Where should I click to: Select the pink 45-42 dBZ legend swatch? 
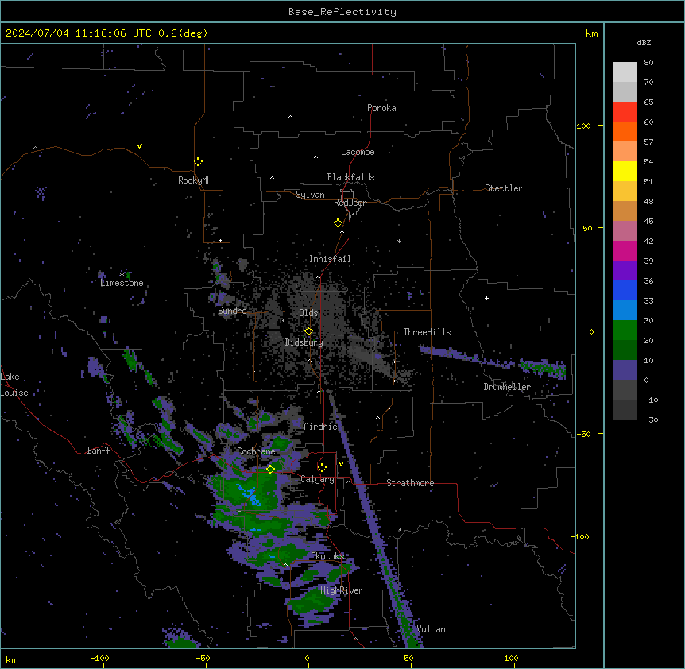[625, 231]
